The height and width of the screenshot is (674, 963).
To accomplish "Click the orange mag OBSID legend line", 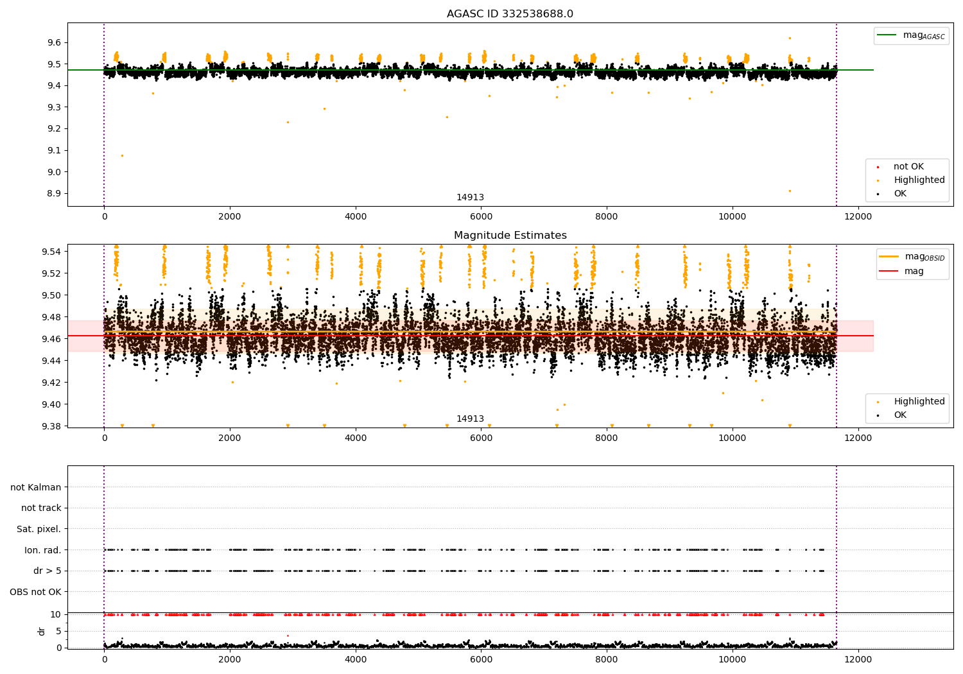I will [x=889, y=256].
